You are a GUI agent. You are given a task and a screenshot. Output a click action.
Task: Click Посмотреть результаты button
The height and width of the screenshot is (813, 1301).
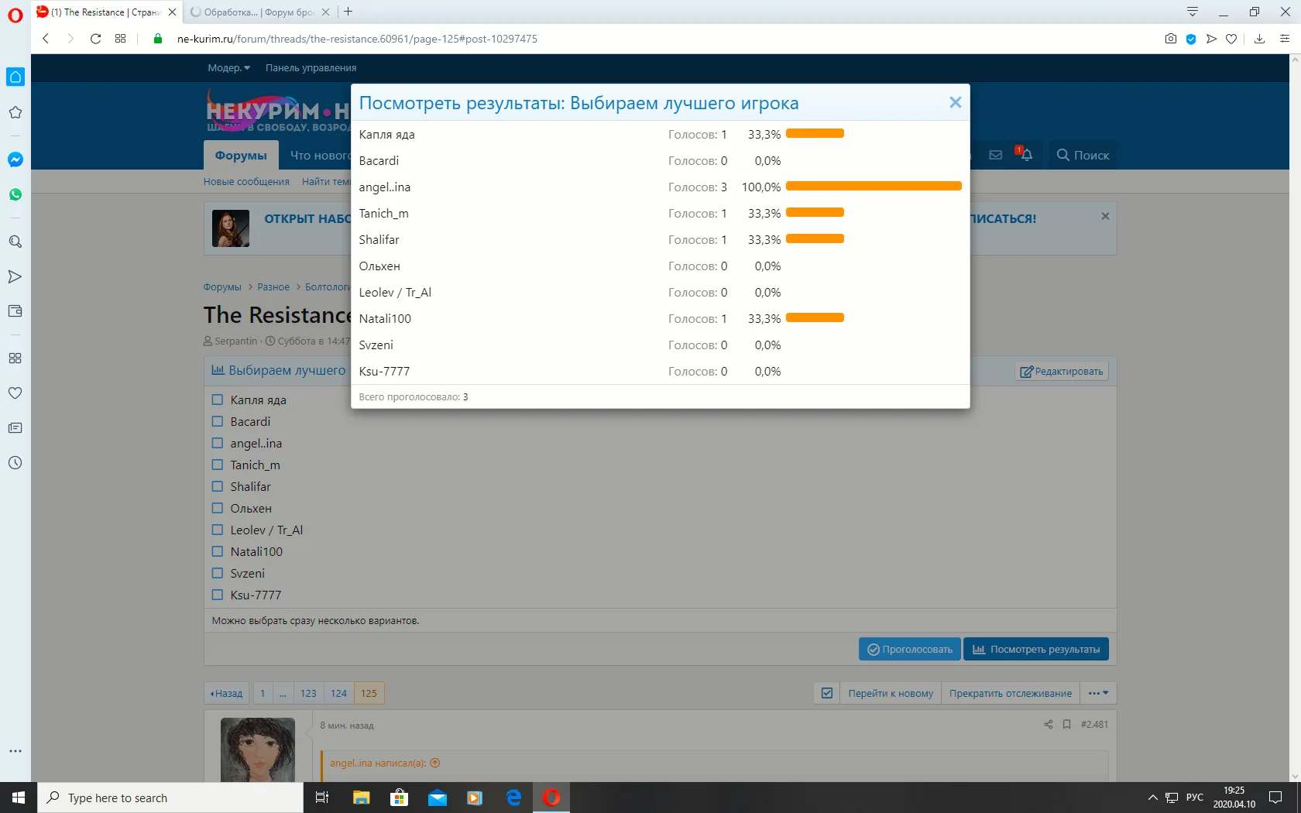click(1036, 649)
